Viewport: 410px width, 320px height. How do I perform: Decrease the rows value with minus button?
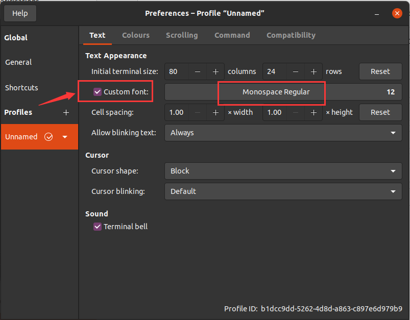coord(296,71)
